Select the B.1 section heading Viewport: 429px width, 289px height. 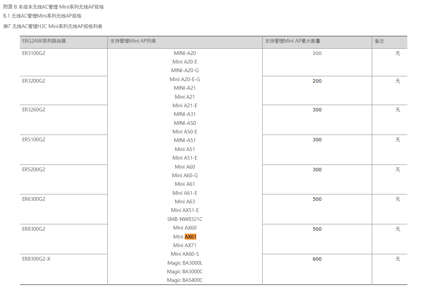(x=42, y=16)
